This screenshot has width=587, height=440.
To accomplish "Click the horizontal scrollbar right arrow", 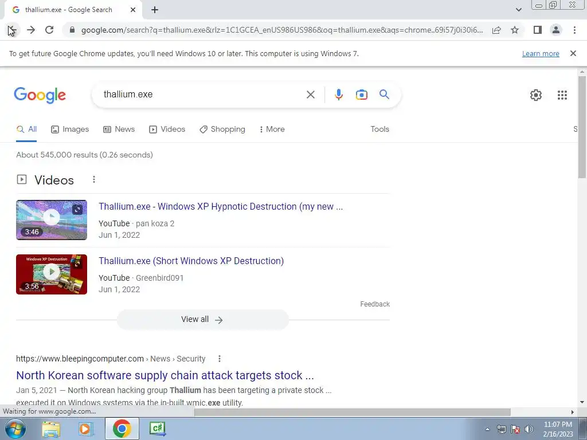I will [573, 412].
